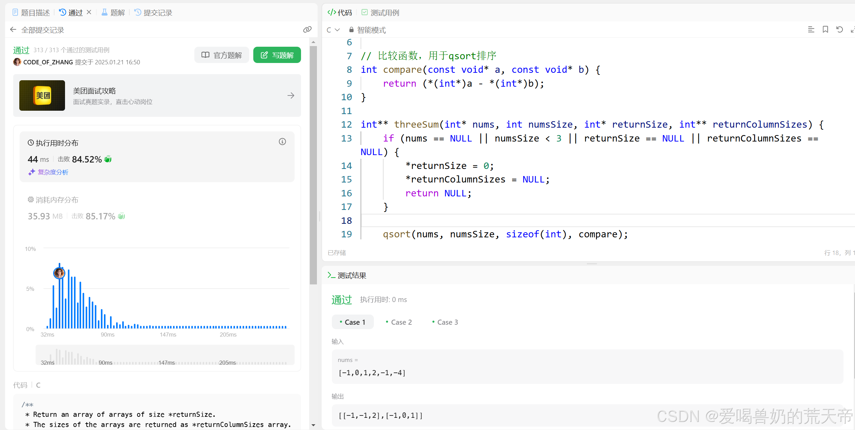This screenshot has width=855, height=430.
Task: Click the left panel scrollbar down arrow
Action: [313, 425]
